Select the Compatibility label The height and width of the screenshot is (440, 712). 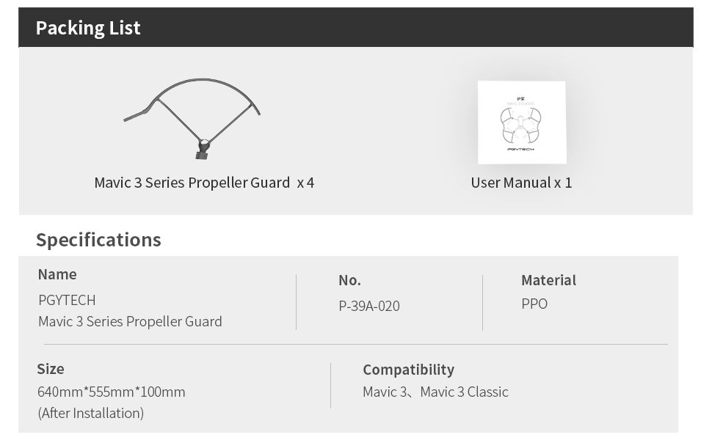(408, 370)
